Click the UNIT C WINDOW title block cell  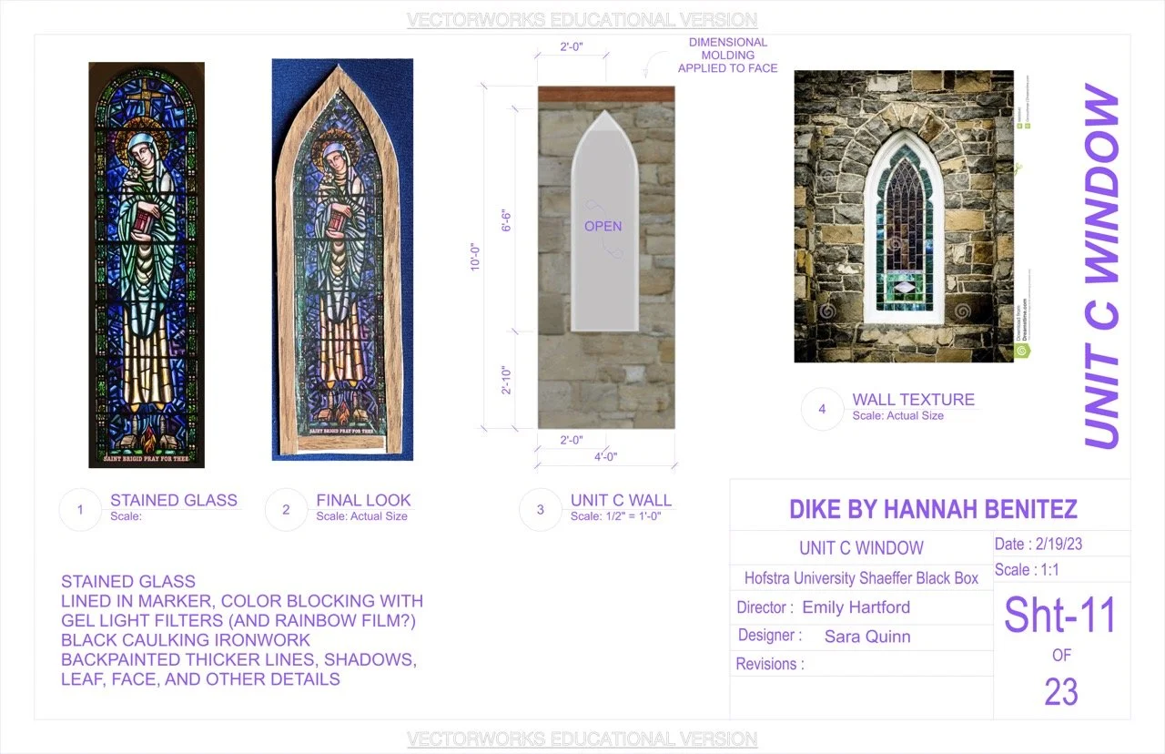click(x=861, y=548)
